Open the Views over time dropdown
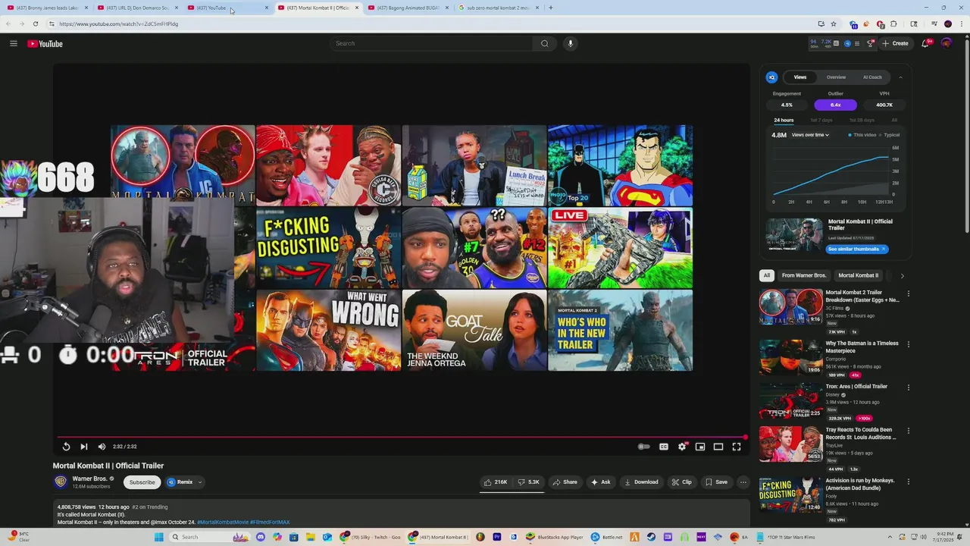The height and width of the screenshot is (546, 970). tap(810, 135)
